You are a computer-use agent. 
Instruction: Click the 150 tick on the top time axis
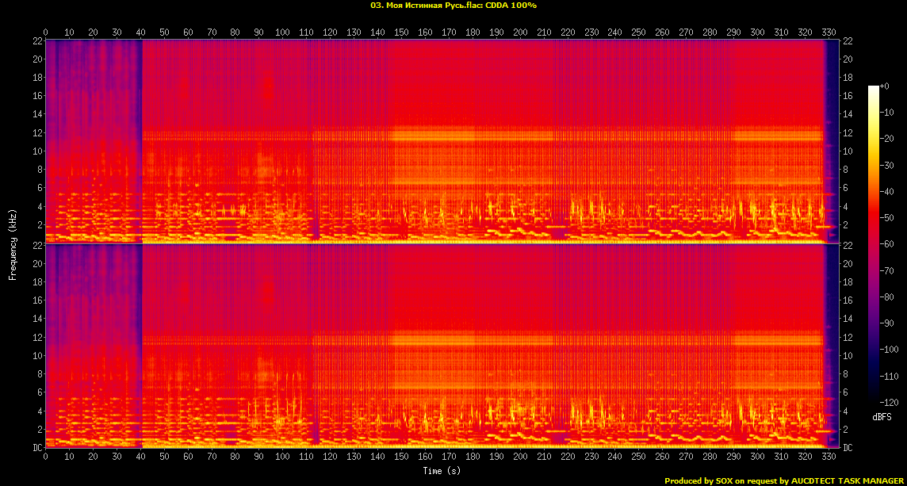pyautogui.click(x=401, y=33)
